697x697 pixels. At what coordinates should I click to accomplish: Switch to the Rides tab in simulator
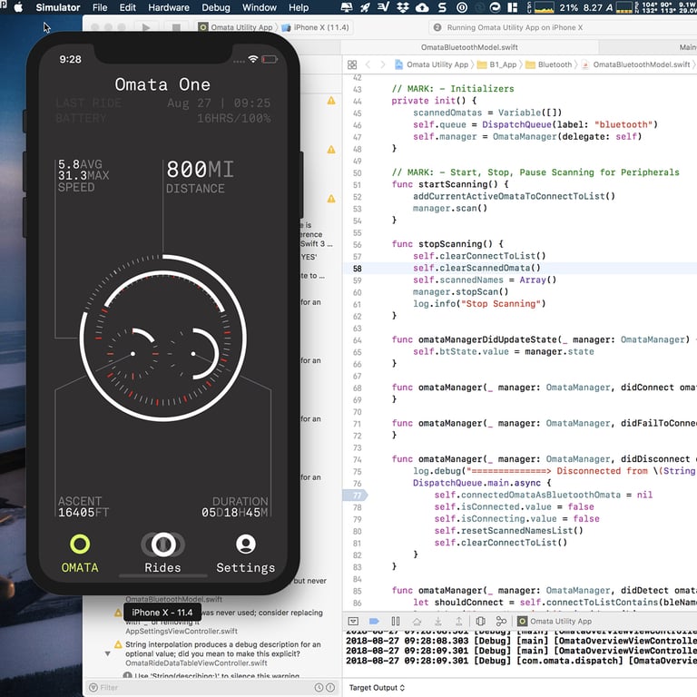click(162, 554)
